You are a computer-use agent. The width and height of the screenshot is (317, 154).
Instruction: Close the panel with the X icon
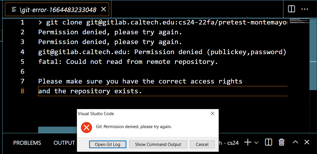coord(307,142)
